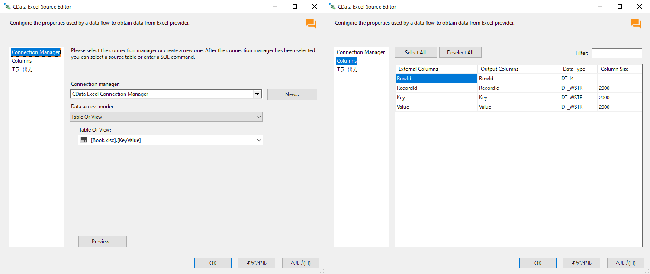Click the orange feedback chat icon in left dialog
This screenshot has width=650, height=274.
pyautogui.click(x=311, y=24)
